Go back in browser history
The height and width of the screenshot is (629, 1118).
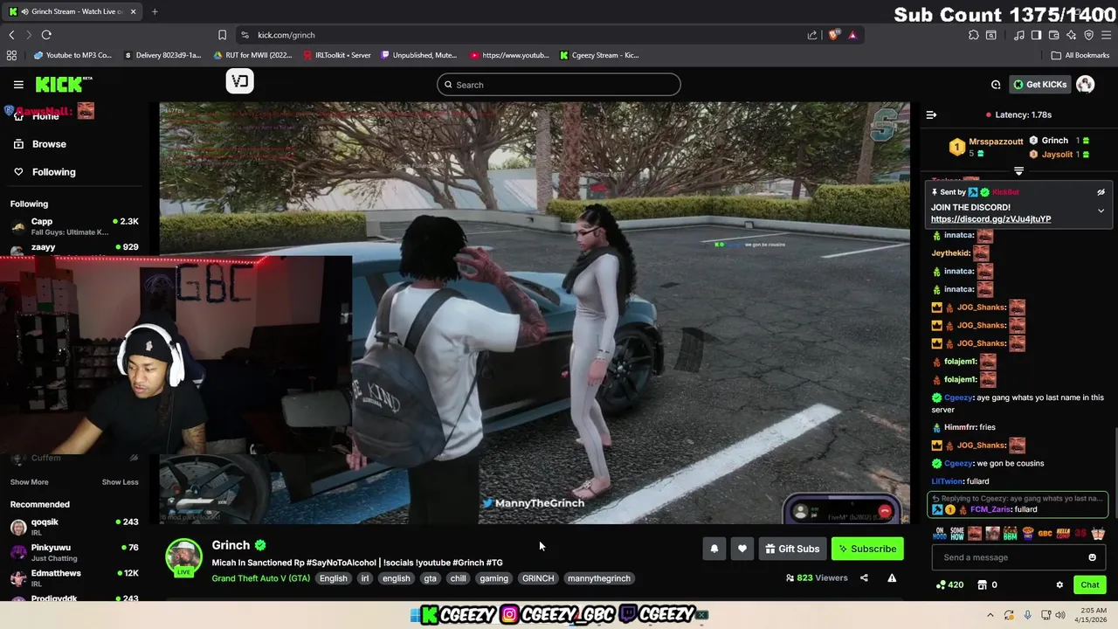(x=11, y=35)
